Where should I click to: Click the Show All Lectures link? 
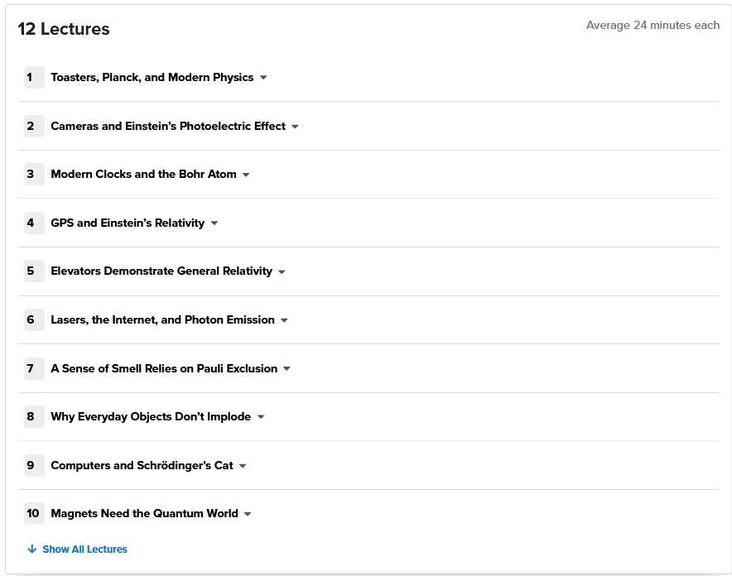pos(84,550)
